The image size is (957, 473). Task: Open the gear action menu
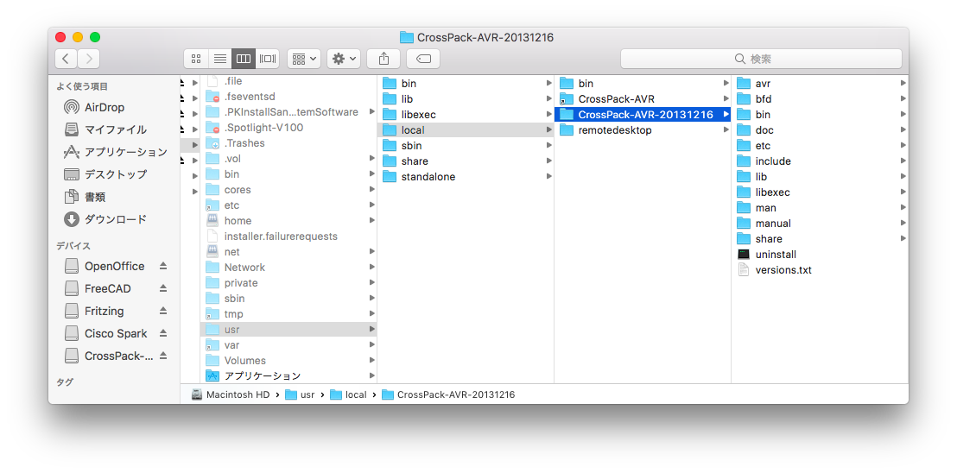(x=344, y=59)
